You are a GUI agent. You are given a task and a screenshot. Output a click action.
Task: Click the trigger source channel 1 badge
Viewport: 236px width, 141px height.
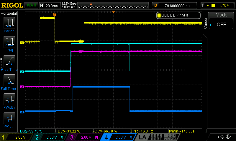click(213, 6)
